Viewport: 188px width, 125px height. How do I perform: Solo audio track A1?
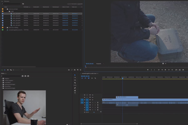point(95,102)
